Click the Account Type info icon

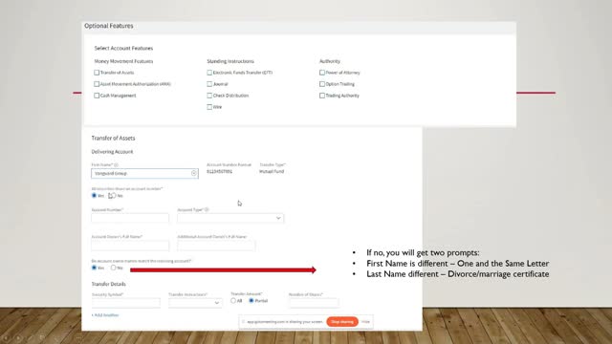(x=207, y=210)
